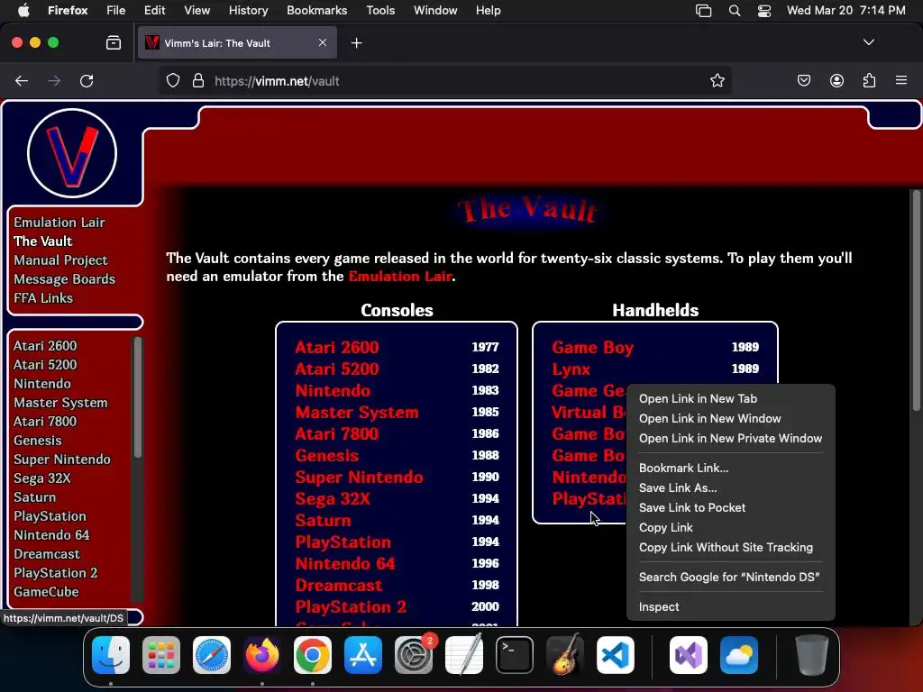923x692 pixels.
Task: Open a new tab with plus button
Action: (356, 43)
